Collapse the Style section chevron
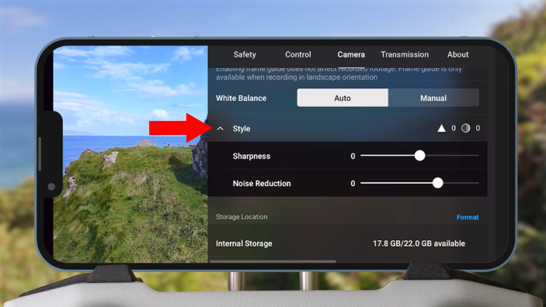The width and height of the screenshot is (546, 307). coord(220,129)
